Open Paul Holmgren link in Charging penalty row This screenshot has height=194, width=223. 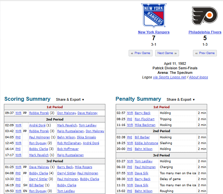(145, 167)
